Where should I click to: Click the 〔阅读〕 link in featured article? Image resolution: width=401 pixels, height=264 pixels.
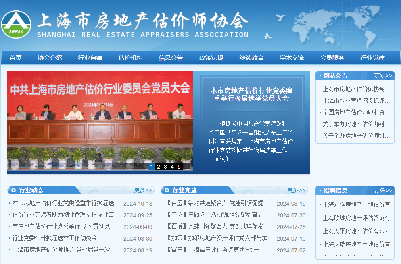click(x=219, y=159)
